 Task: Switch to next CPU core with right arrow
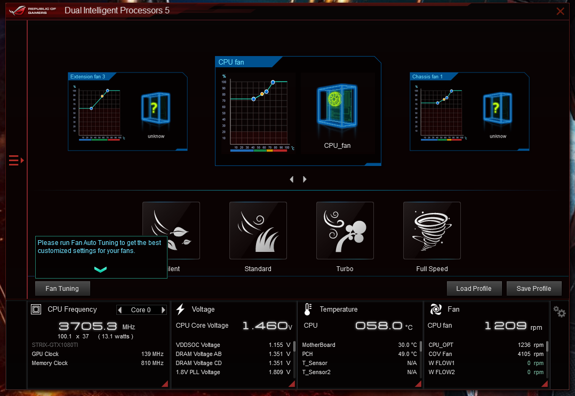[x=163, y=310]
